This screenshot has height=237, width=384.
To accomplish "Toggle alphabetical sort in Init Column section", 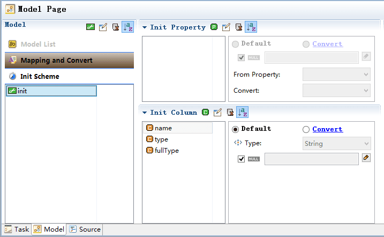I will [x=243, y=112].
